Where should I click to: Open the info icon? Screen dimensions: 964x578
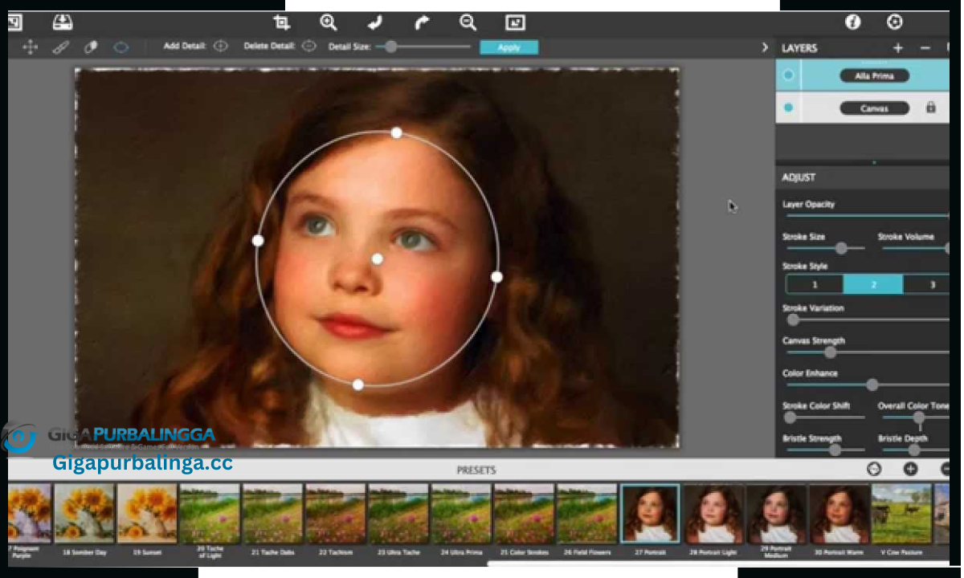[853, 22]
